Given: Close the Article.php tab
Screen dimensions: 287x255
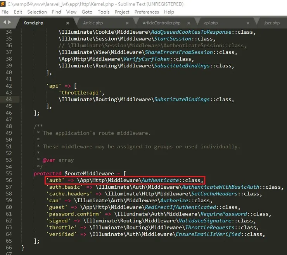Looking at the screenshot, I should 127,23.
